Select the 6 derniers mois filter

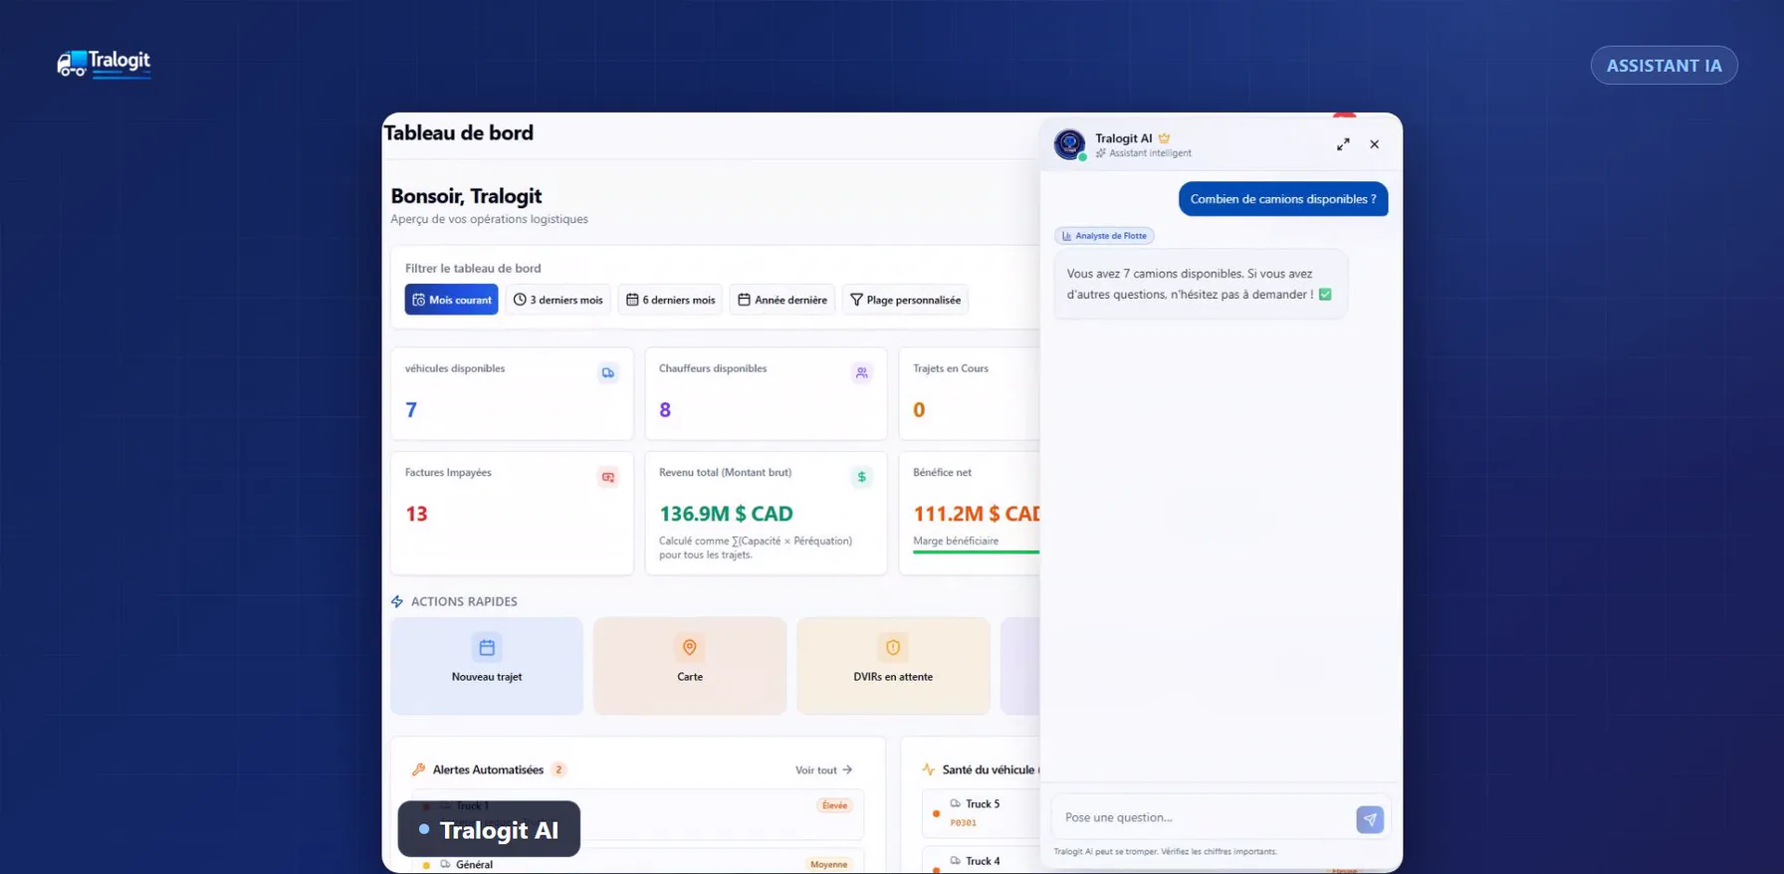tap(670, 300)
